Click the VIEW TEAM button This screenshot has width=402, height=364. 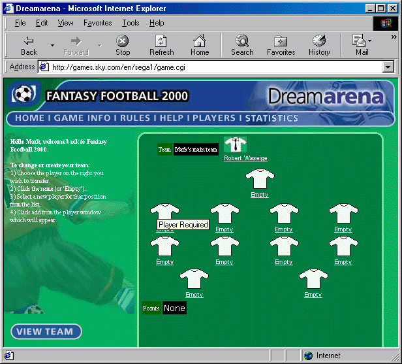(x=46, y=331)
